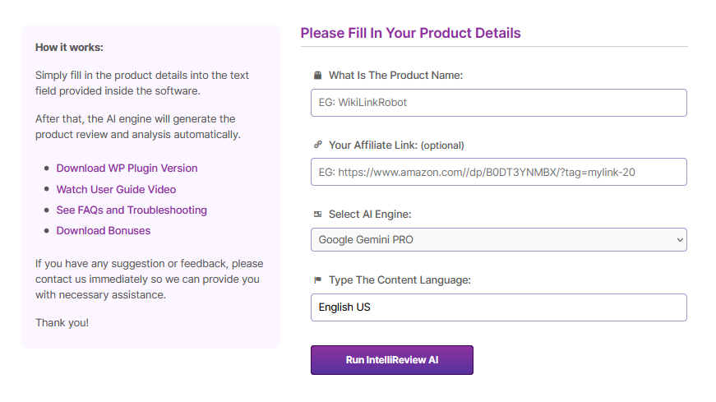
Task: Click the "Please Fill In Your Product Details" heading
Action: 410,33
